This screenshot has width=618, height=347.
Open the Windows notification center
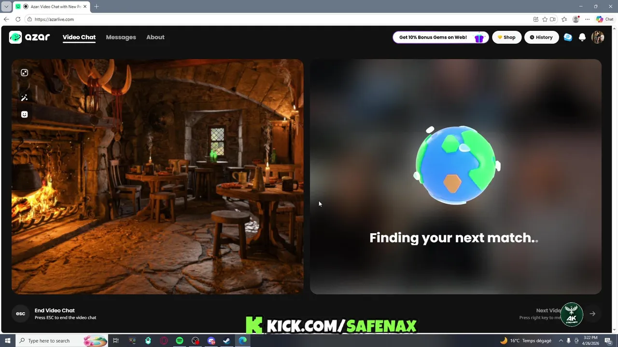(x=608, y=341)
